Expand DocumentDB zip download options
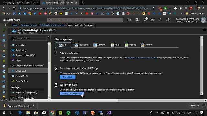The image size is (207, 116). (x=34, y=106)
